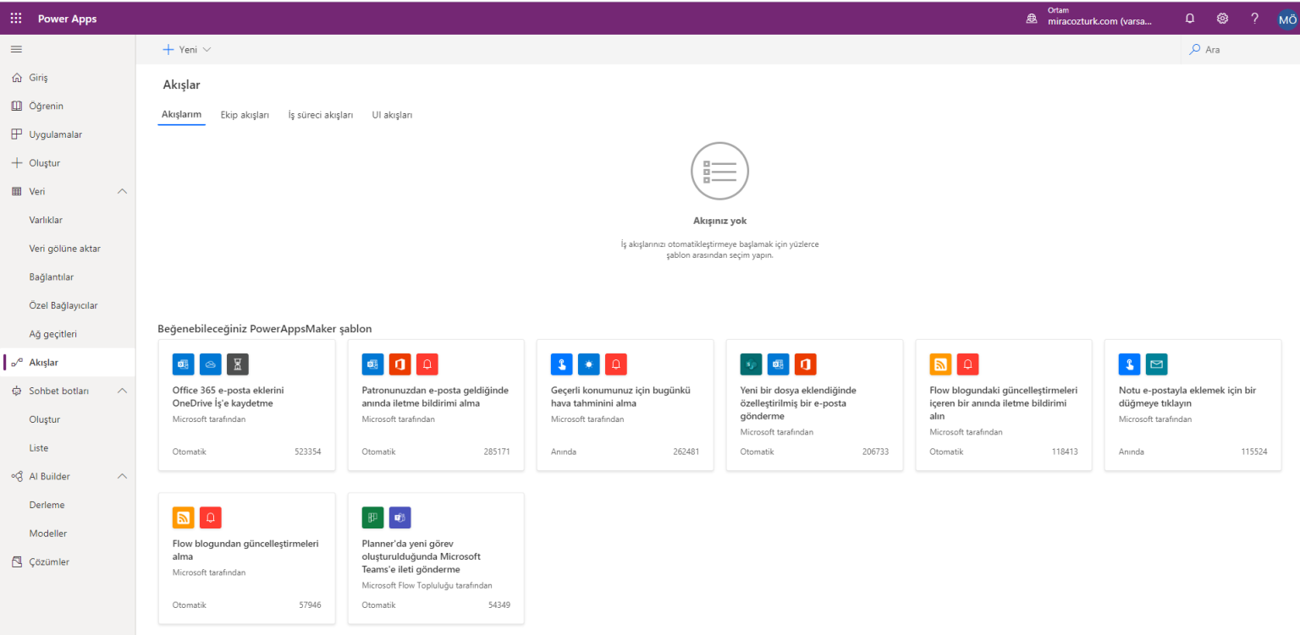
Task: Open the settings gear icon
Action: [1222, 18]
